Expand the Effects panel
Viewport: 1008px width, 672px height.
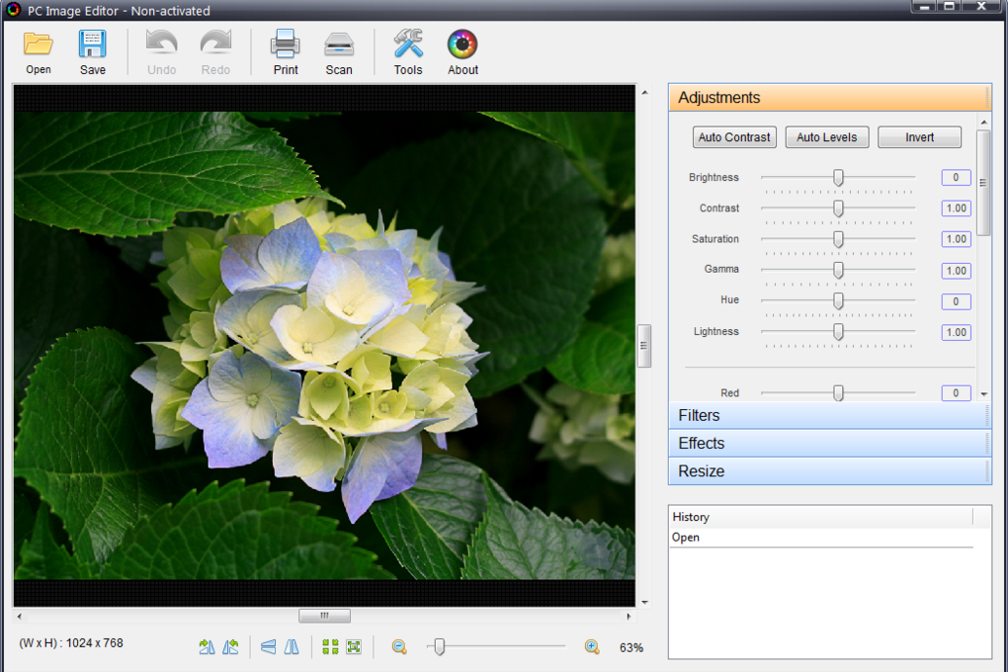(x=829, y=443)
